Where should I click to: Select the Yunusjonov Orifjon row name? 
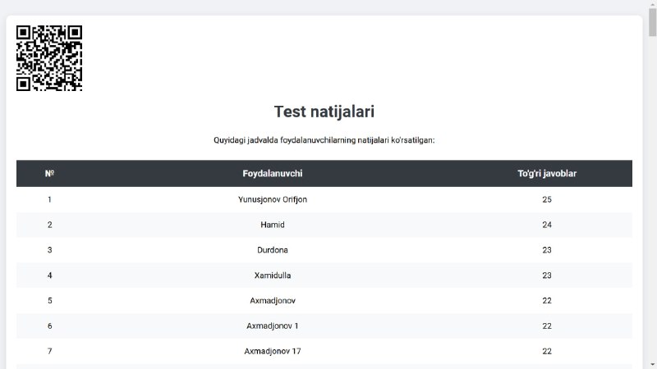[x=273, y=199]
